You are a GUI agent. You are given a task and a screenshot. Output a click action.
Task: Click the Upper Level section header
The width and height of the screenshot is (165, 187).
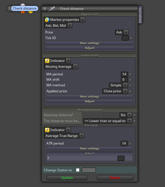[x=90, y=14]
